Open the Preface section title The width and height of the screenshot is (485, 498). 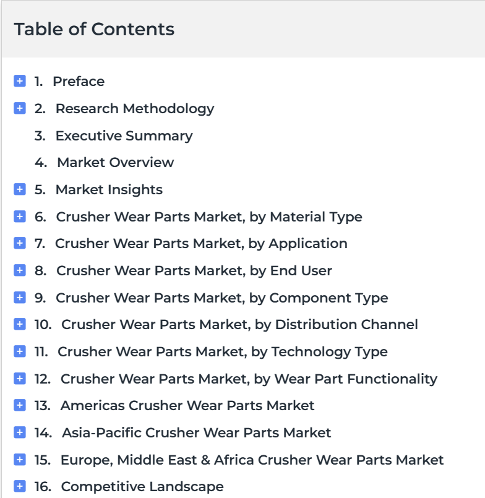pos(79,81)
